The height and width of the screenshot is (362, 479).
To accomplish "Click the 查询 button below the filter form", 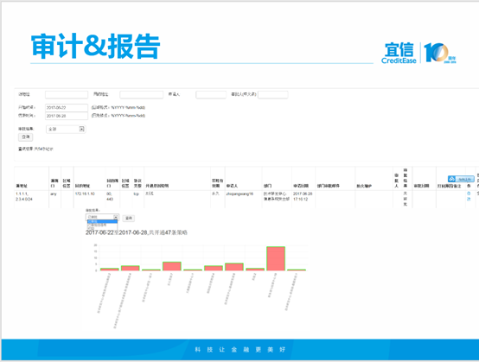I will [26, 137].
